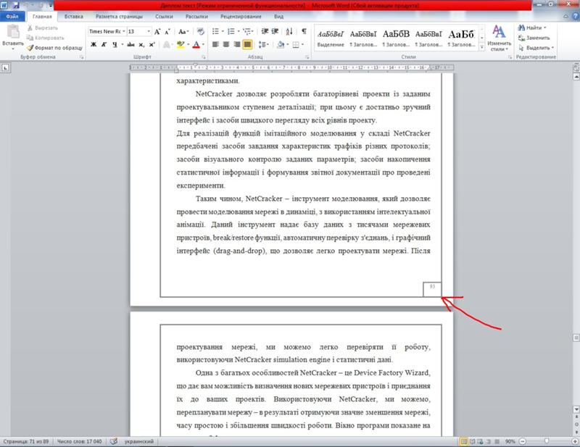
Task: Toggle Bold (Ж) formatting
Action: [x=94, y=44]
